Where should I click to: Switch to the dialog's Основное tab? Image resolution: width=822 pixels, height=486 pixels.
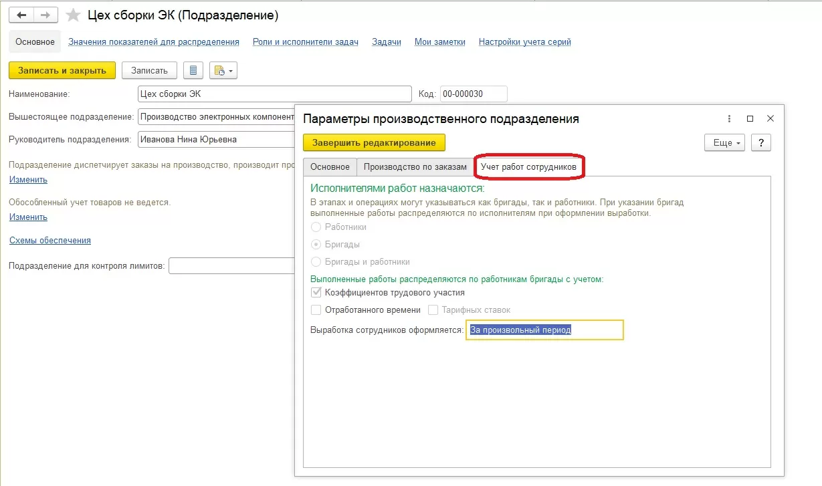(x=330, y=166)
